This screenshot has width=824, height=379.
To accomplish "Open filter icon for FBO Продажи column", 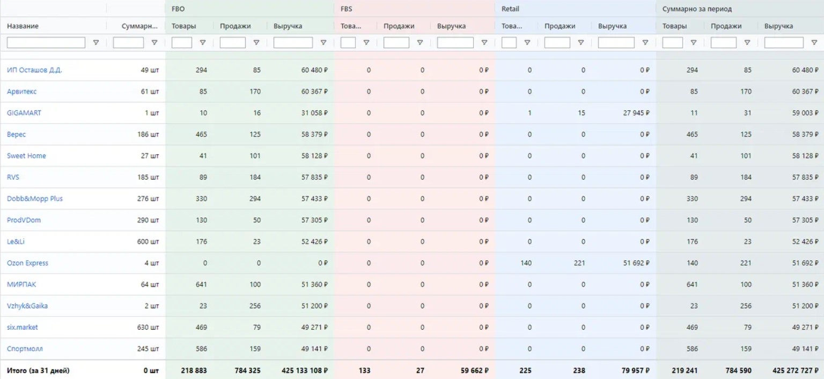I will pyautogui.click(x=256, y=43).
